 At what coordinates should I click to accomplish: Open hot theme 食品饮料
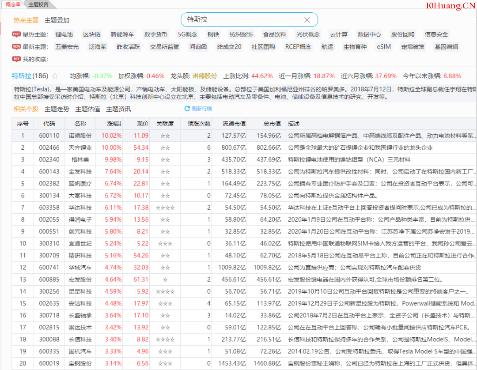coord(274,34)
